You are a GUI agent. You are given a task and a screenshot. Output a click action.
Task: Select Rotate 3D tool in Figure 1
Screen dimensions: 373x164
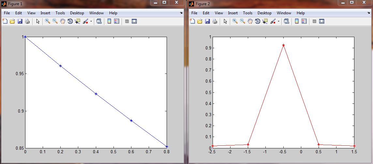coord(70,21)
